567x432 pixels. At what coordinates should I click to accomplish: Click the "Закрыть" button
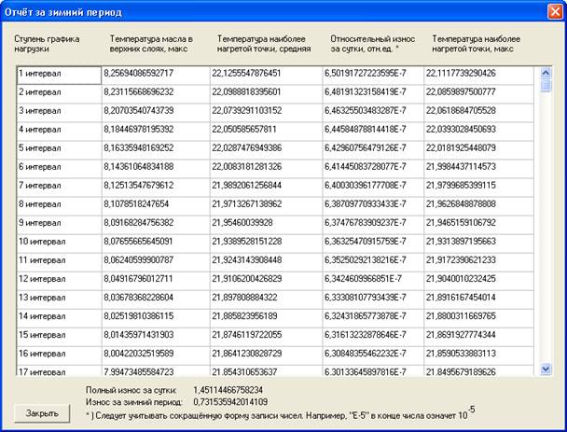(x=42, y=411)
